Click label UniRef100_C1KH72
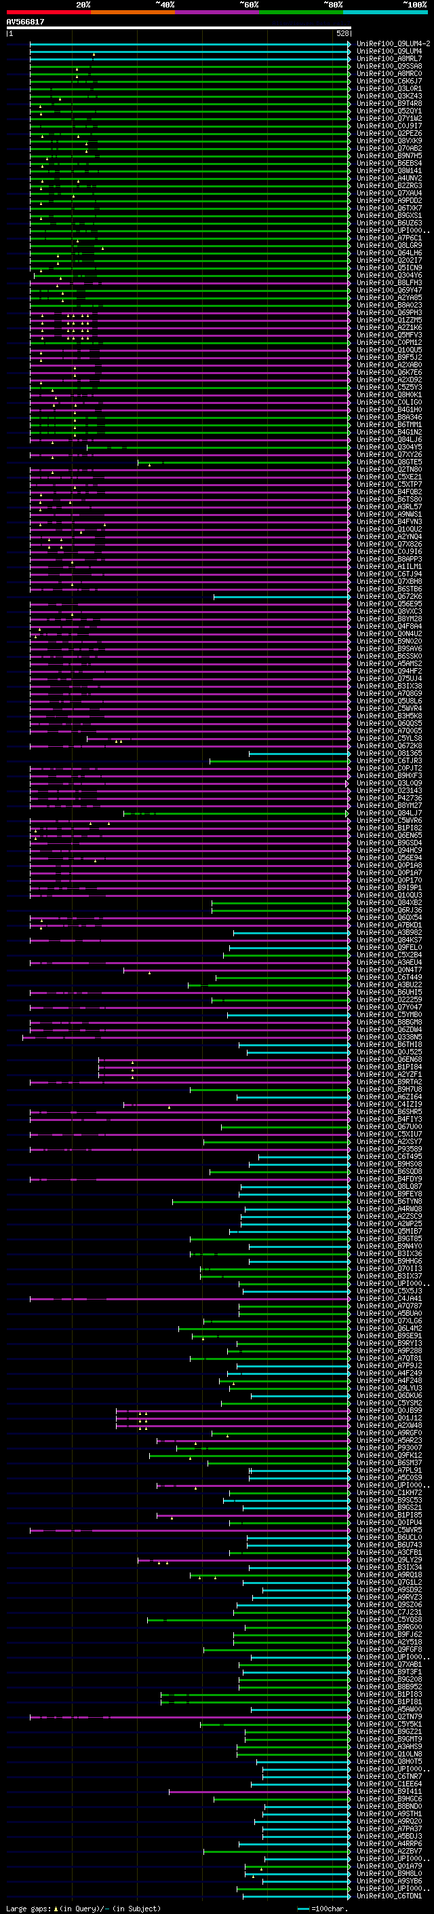 [x=389, y=1493]
